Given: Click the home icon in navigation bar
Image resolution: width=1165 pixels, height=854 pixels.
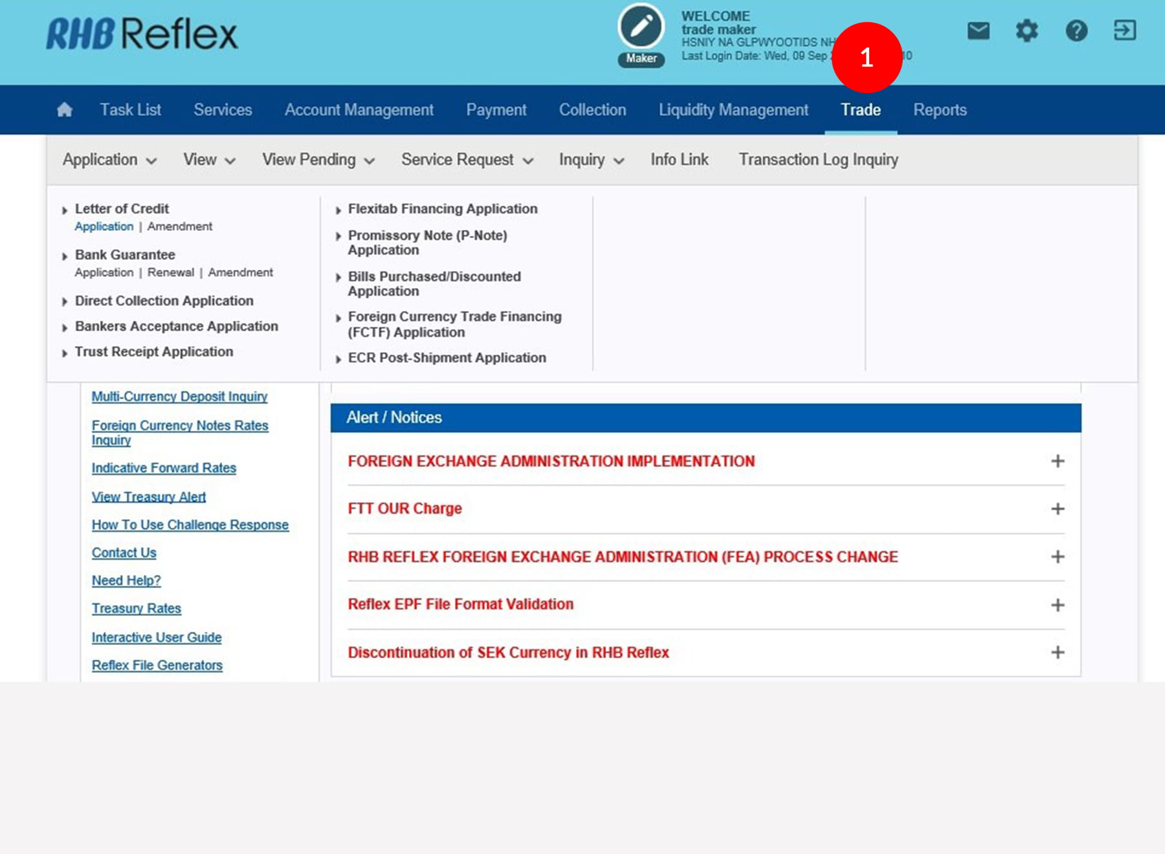Looking at the screenshot, I should point(64,110).
